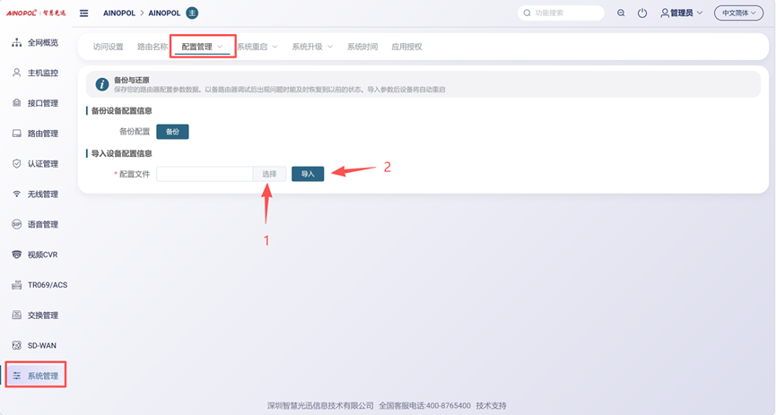Viewport: 776px width, 415px height.
Task: Click the zoom magnifier icon beside search
Action: pos(621,13)
